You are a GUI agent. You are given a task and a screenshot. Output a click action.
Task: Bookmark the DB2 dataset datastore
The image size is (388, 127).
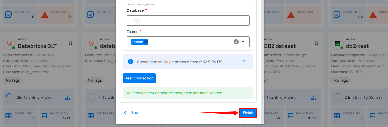click(x=316, y=43)
